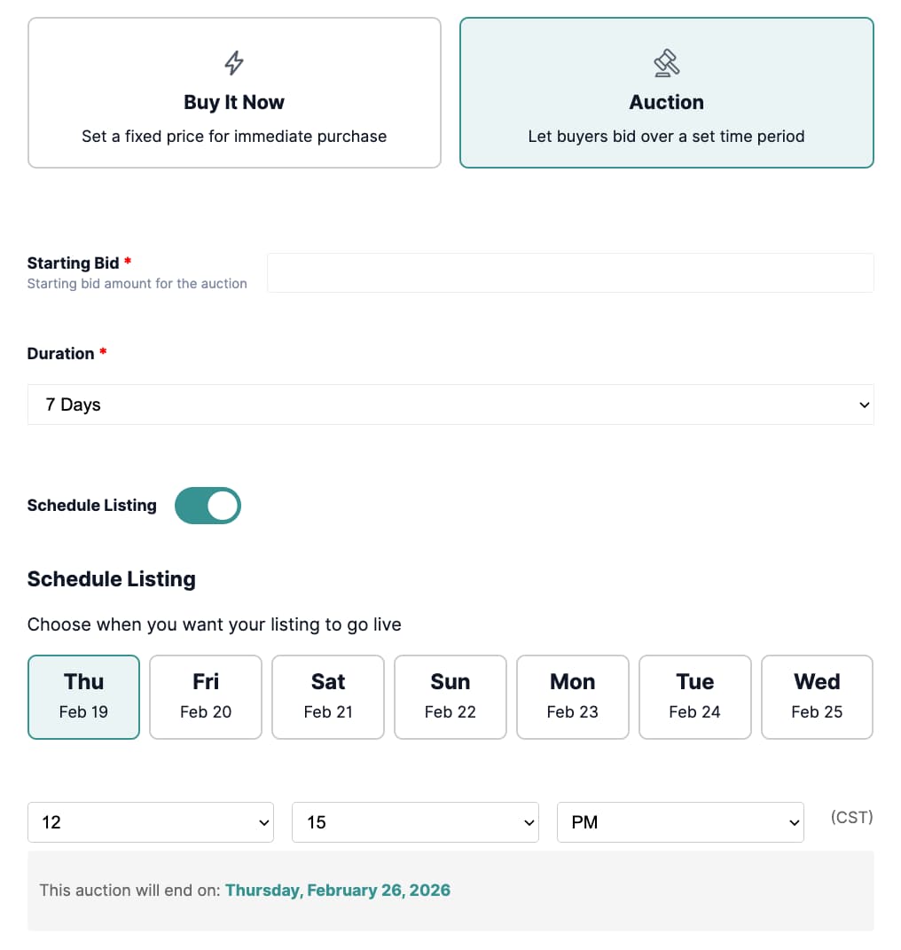
Task: Select Sun Feb 22 as start date
Action: 450,696
